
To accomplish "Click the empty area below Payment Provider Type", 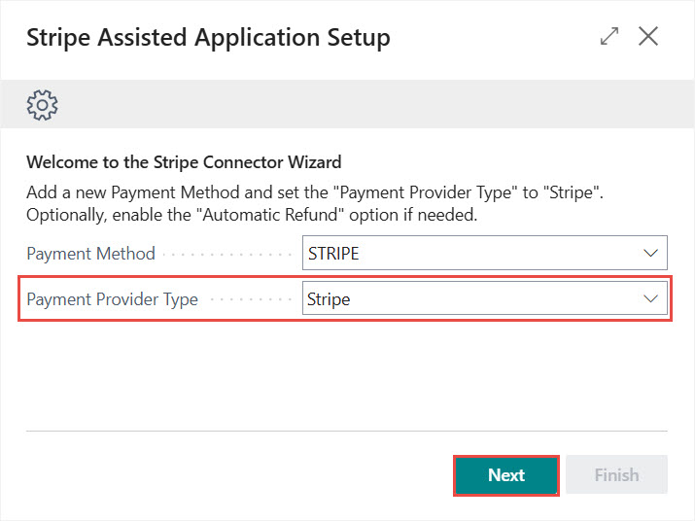I will click(347, 374).
